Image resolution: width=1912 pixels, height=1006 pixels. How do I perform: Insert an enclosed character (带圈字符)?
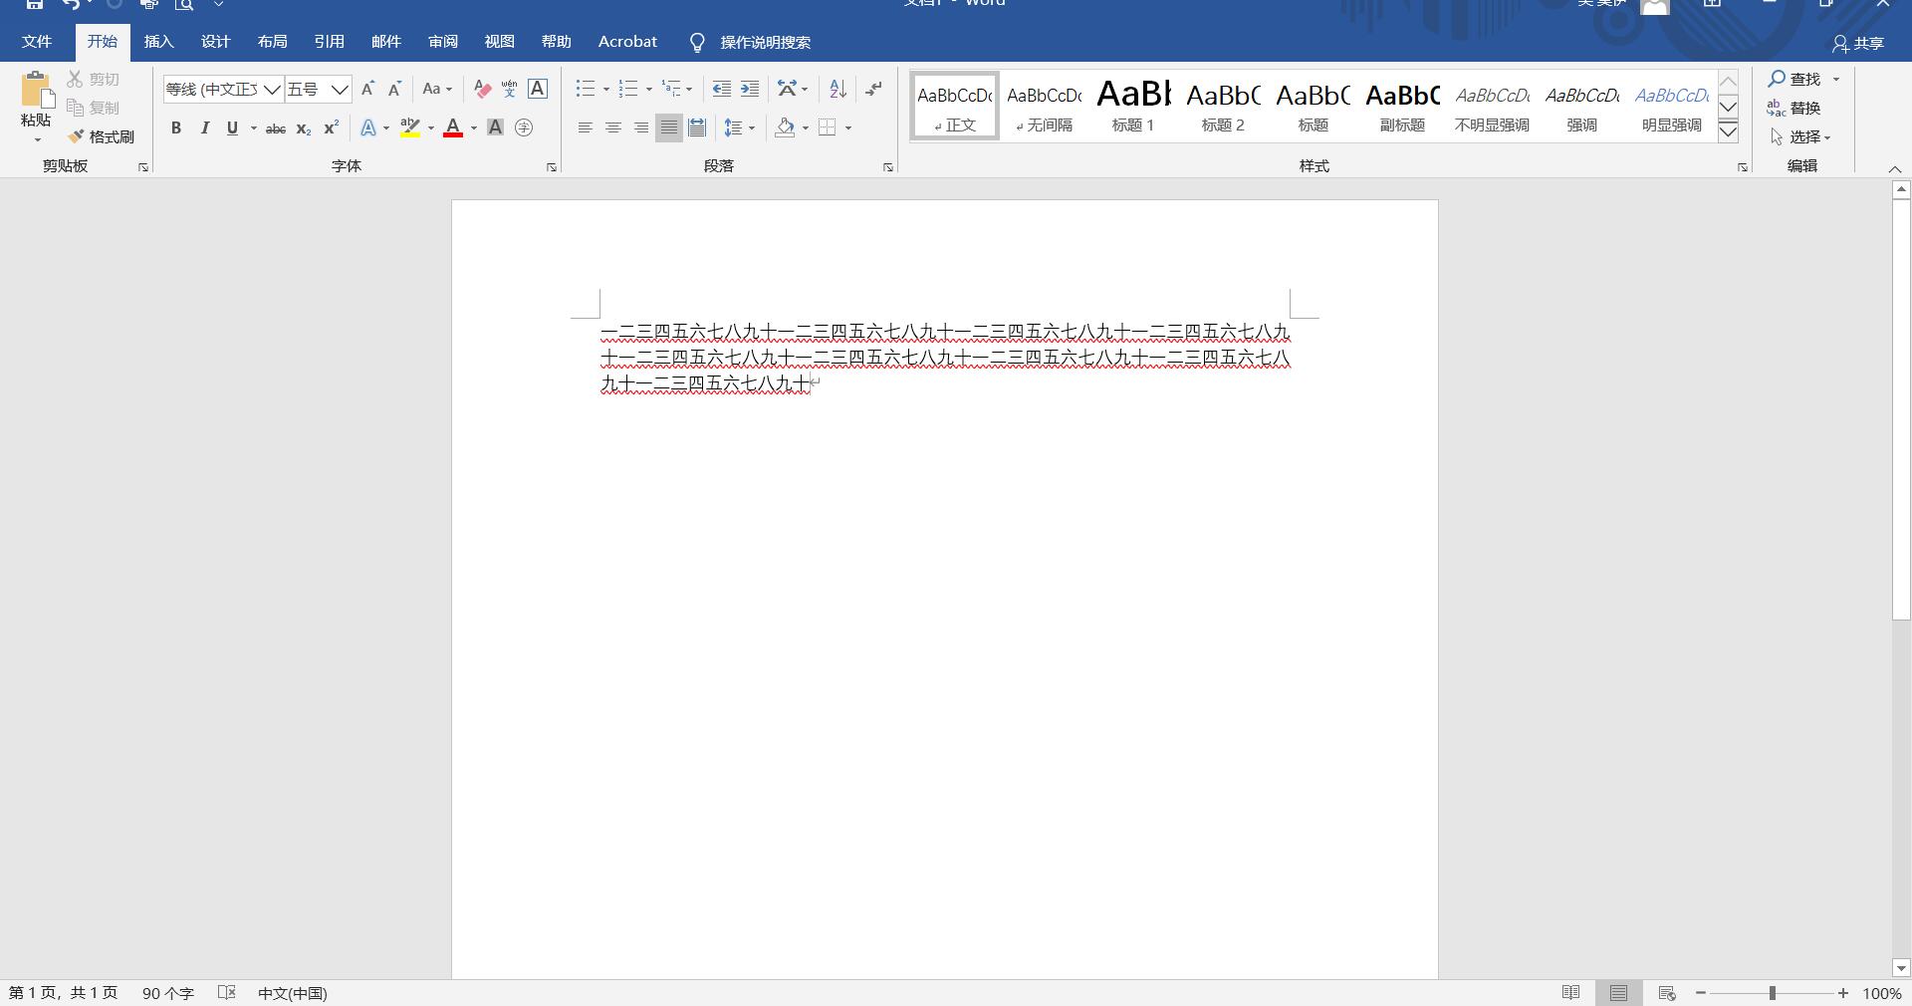pyautogui.click(x=524, y=127)
